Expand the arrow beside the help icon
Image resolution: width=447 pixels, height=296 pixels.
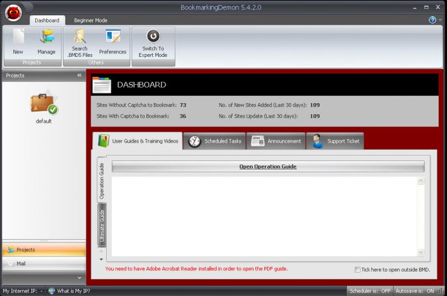[440, 20]
